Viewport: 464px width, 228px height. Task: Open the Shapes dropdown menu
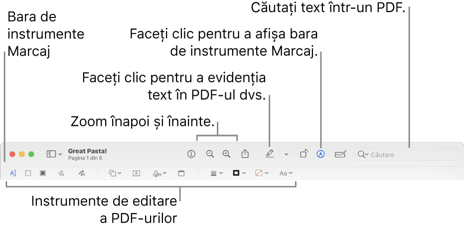tap(115, 173)
